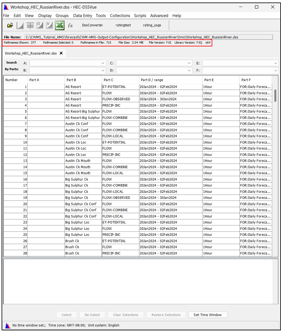Viewport: 281px width, 331px height.
Task: Click the File Name path field
Action: [149, 37]
